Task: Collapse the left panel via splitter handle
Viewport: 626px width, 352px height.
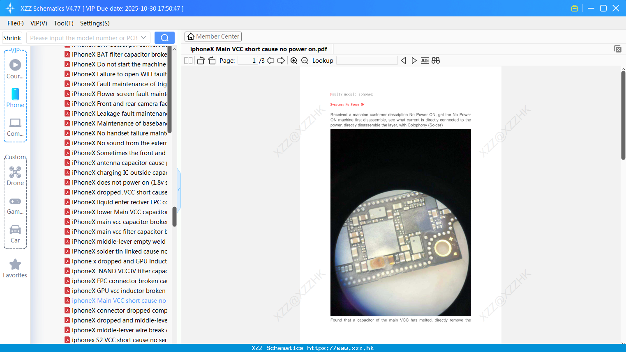Action: click(179, 190)
